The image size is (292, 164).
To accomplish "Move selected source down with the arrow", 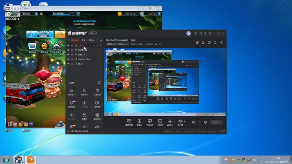I will [97, 46].
